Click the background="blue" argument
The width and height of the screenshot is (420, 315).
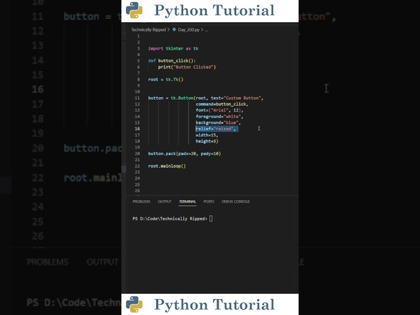tap(217, 123)
